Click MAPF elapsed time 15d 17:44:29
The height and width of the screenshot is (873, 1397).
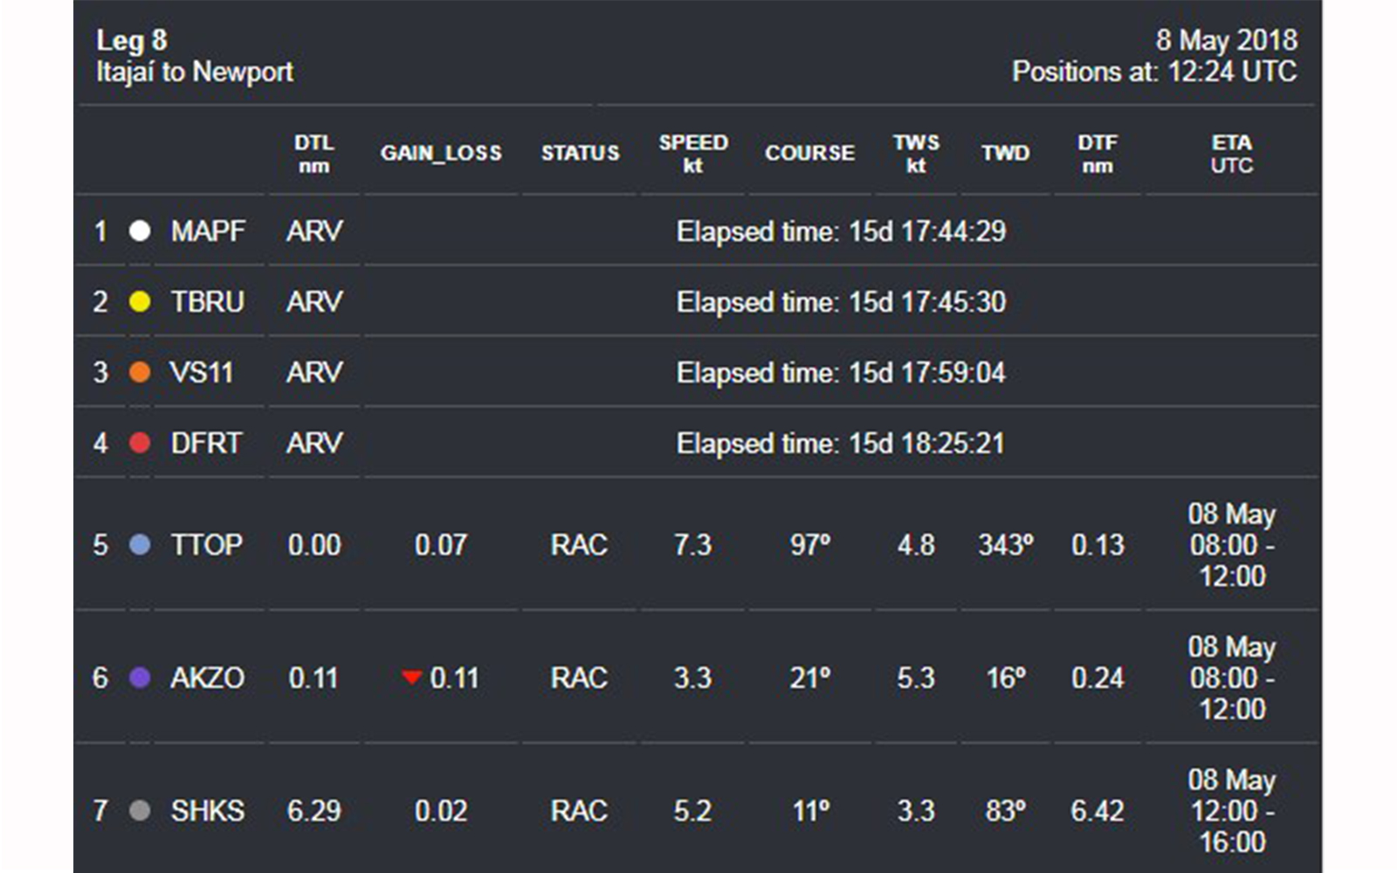(x=841, y=231)
